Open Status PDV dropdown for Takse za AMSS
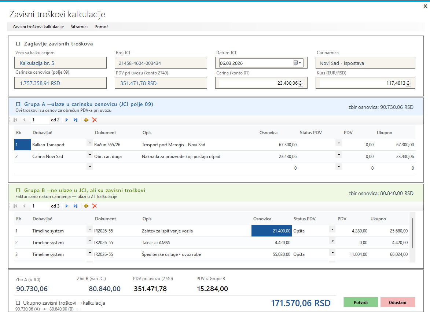The image size is (430, 312). click(332, 241)
